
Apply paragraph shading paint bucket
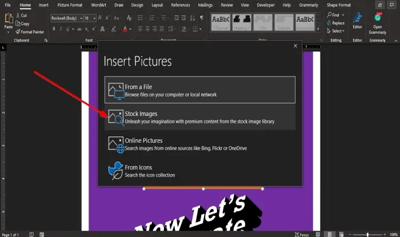click(183, 29)
